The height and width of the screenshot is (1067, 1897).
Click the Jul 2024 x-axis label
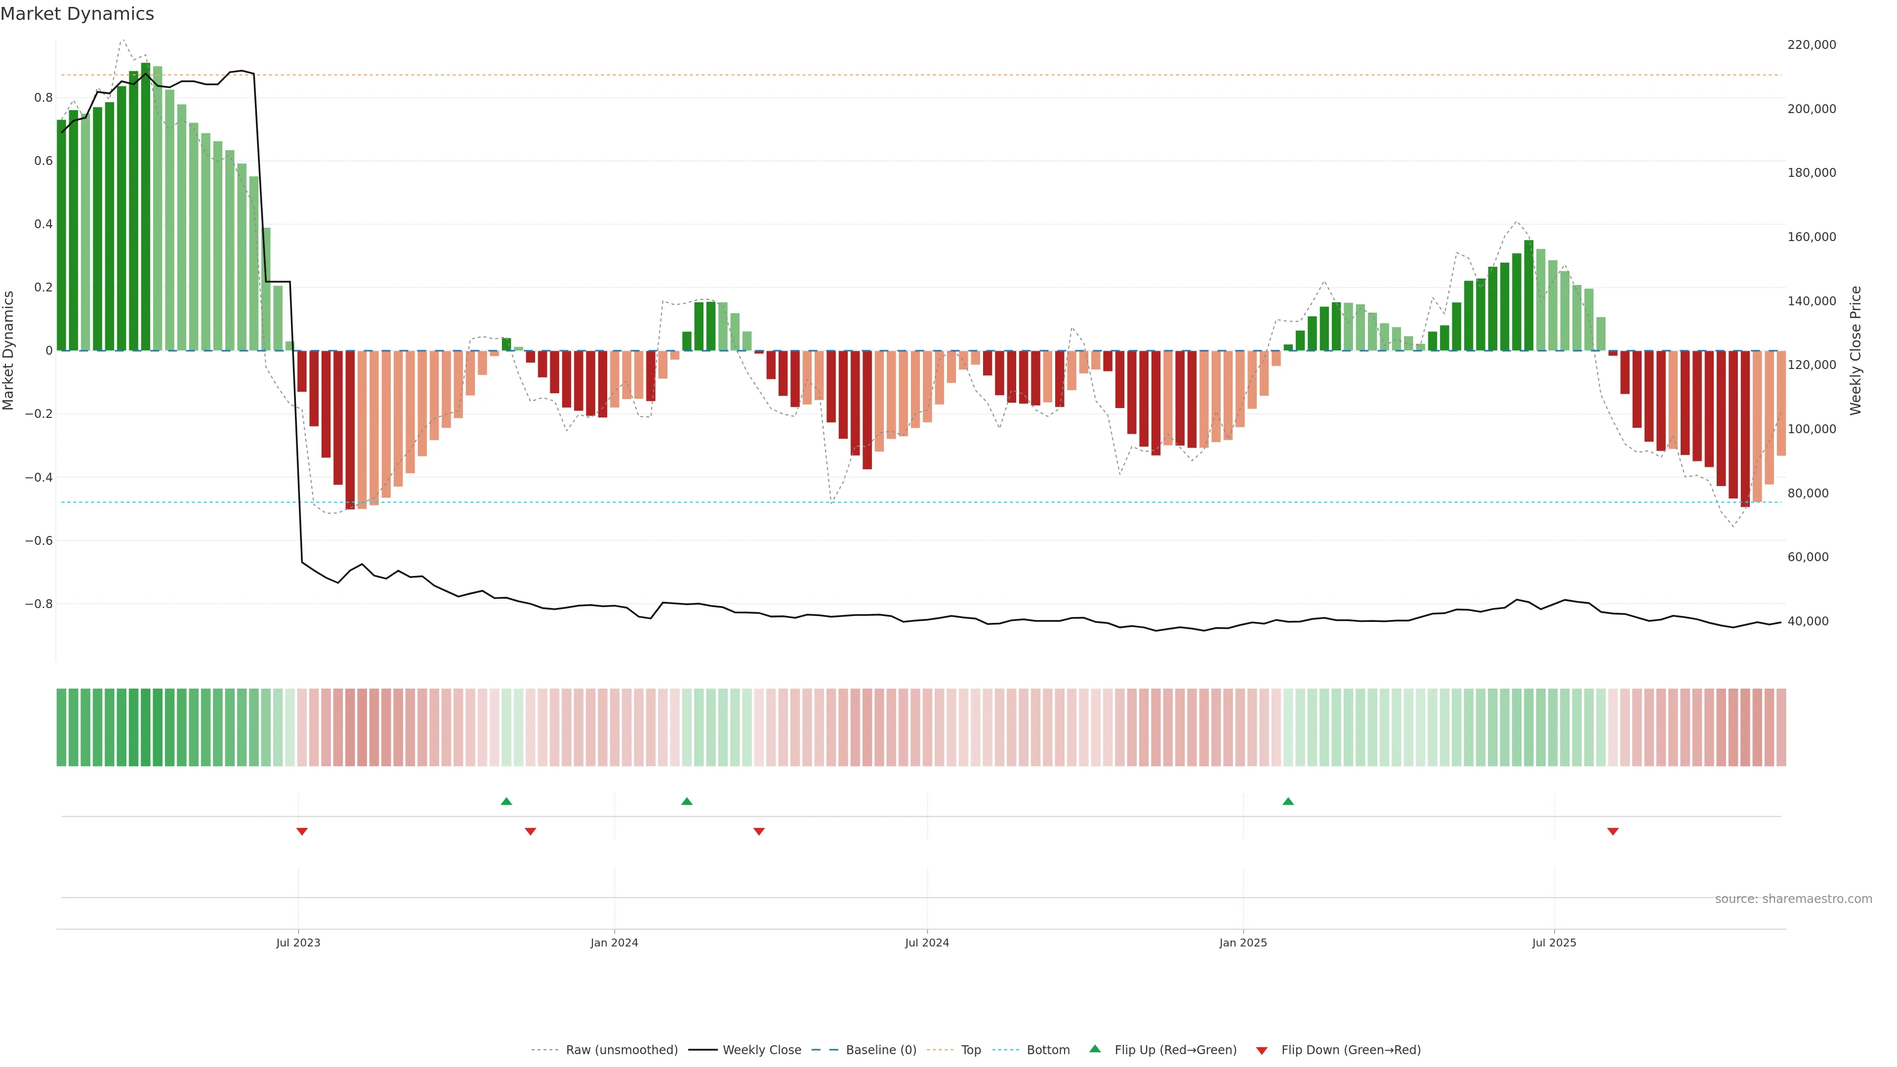point(926,943)
